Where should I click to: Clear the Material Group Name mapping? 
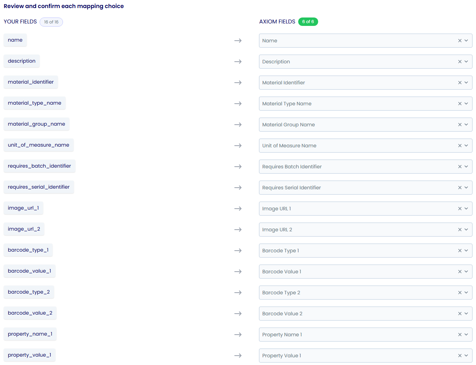coord(460,125)
